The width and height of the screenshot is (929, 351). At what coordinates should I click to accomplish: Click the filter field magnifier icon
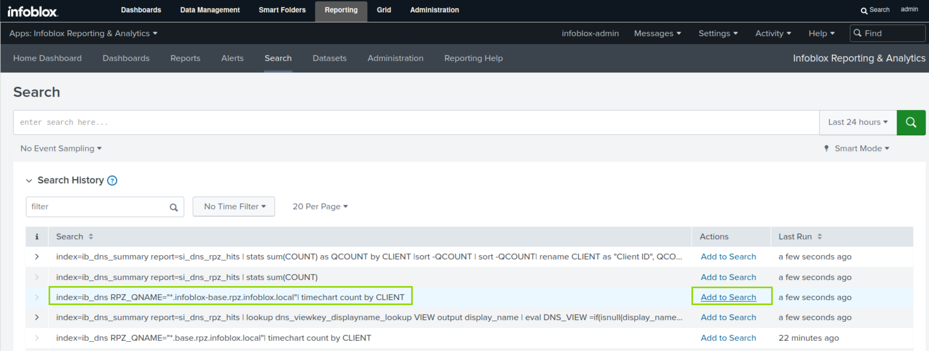(x=173, y=207)
